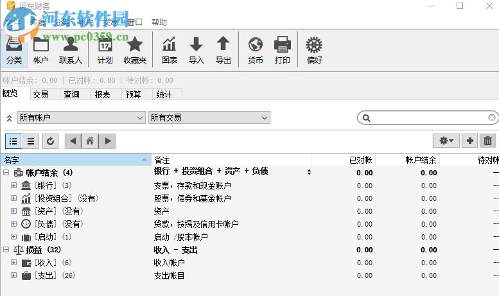Click the search magnifier icon
Viewport: 499px width, 296px height.
click(367, 118)
